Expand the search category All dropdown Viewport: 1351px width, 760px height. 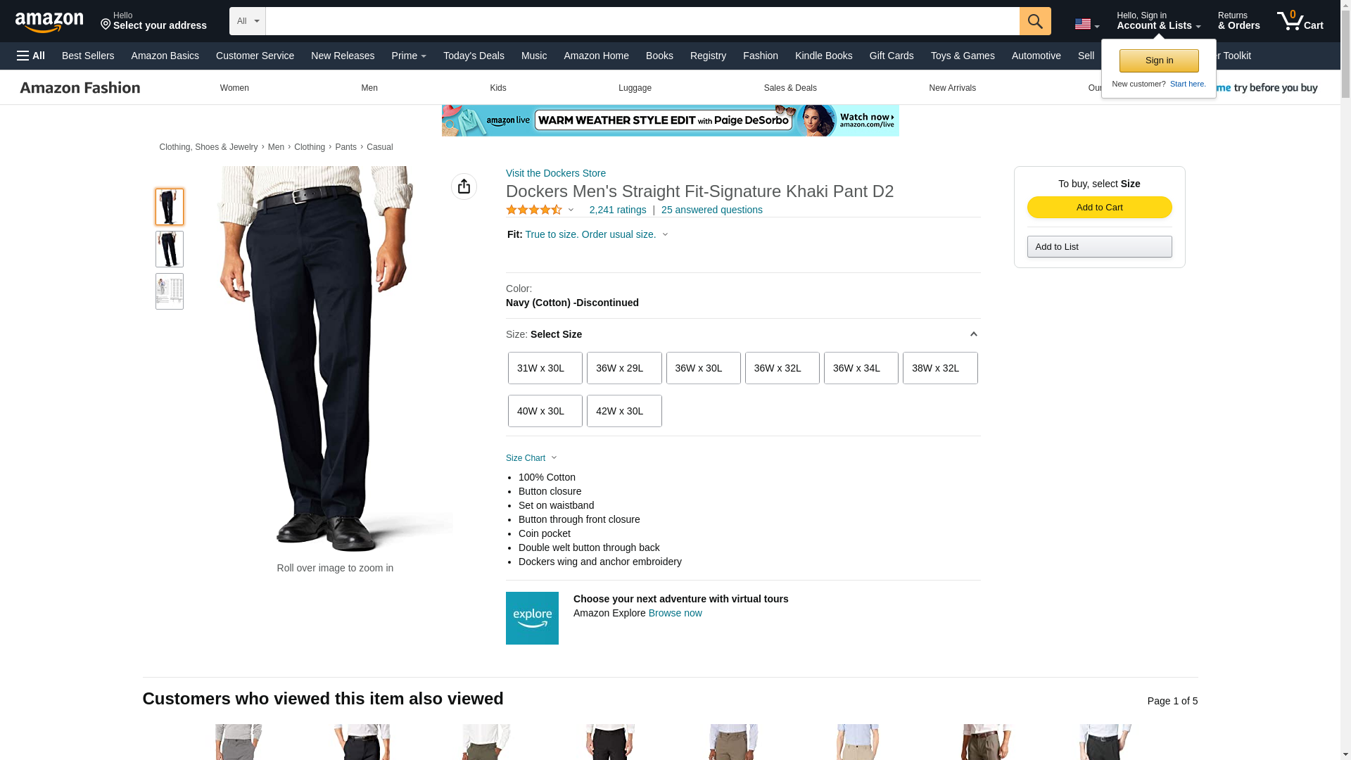(248, 21)
